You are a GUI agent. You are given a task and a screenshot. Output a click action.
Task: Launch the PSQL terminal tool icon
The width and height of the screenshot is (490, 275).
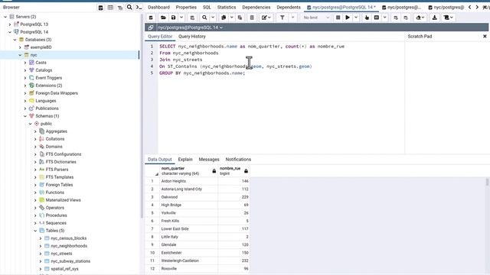[139, 8]
